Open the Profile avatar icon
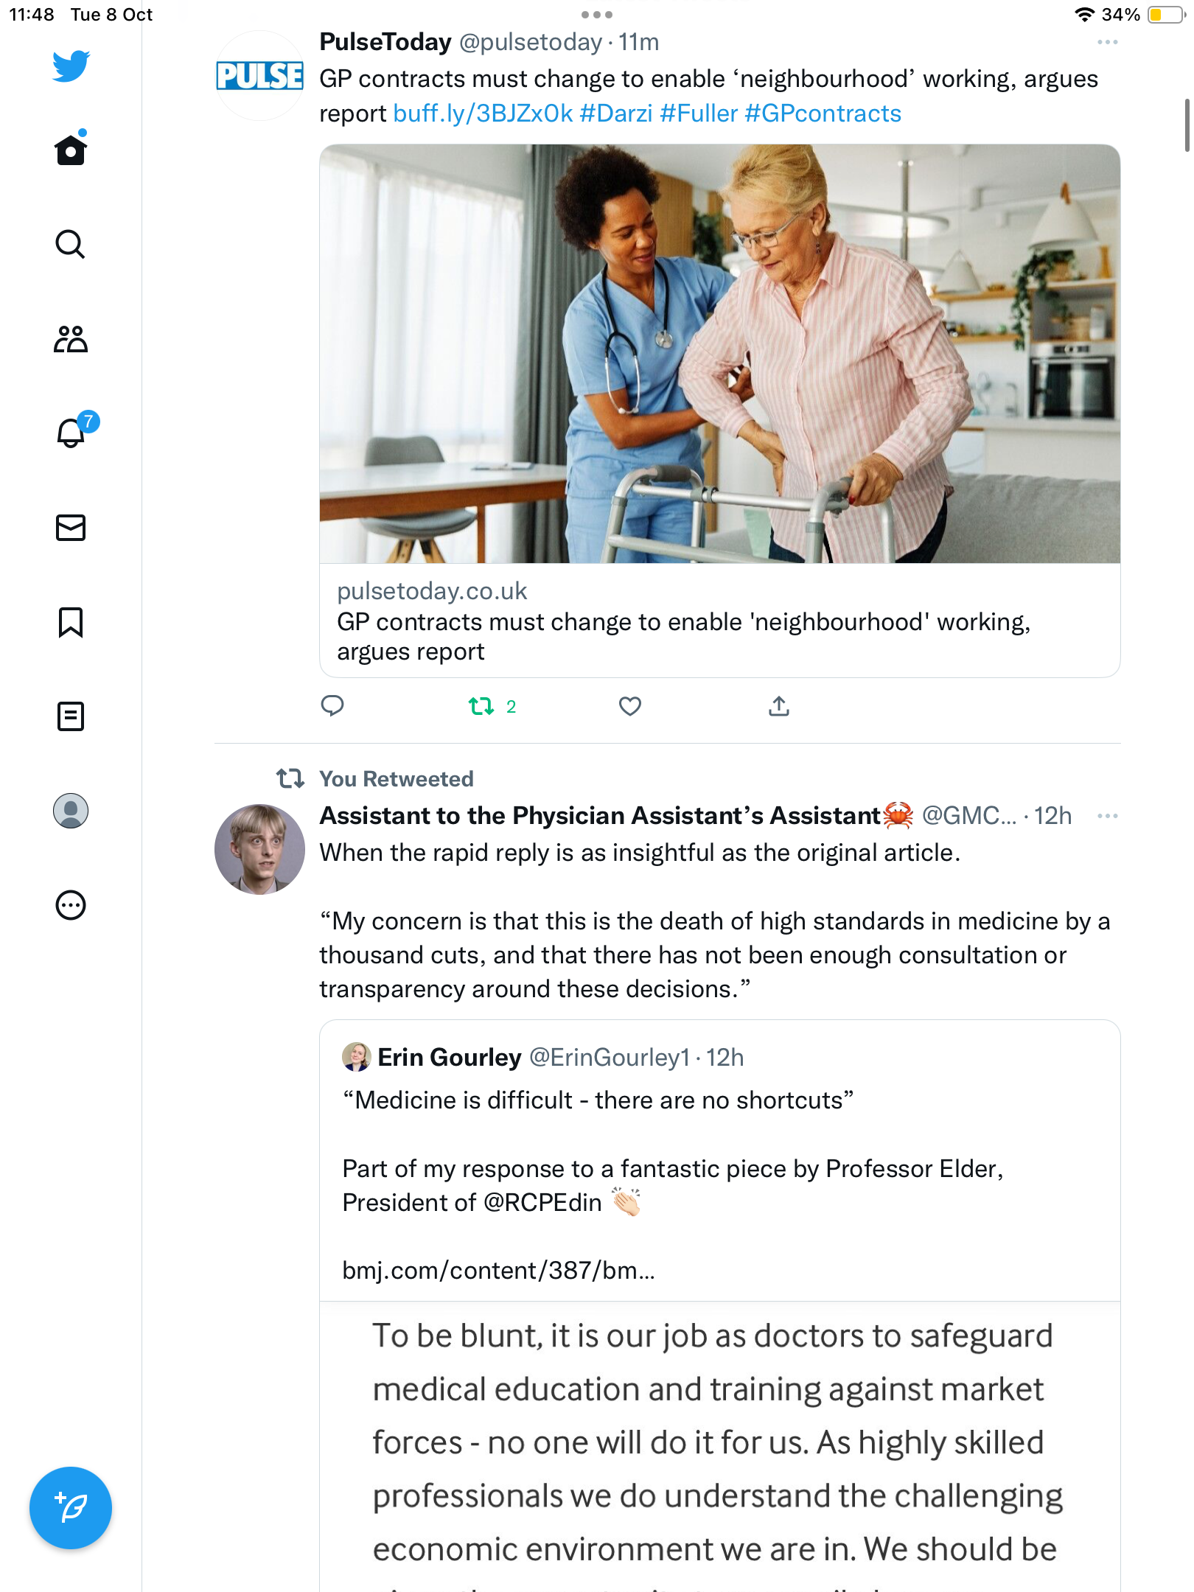 71,811
